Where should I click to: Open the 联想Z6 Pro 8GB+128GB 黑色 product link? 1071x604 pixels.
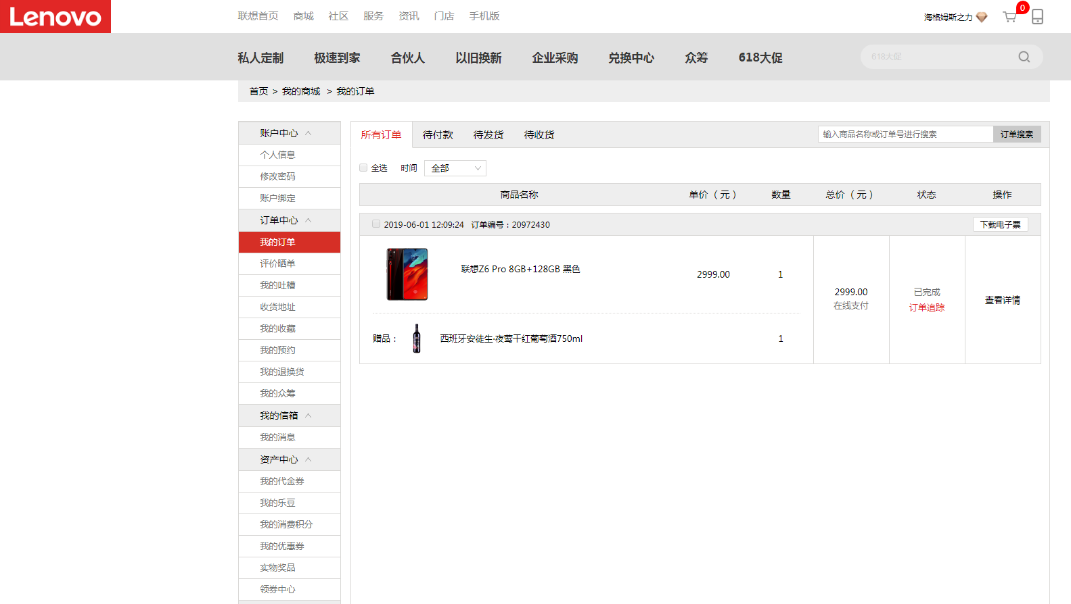[520, 269]
